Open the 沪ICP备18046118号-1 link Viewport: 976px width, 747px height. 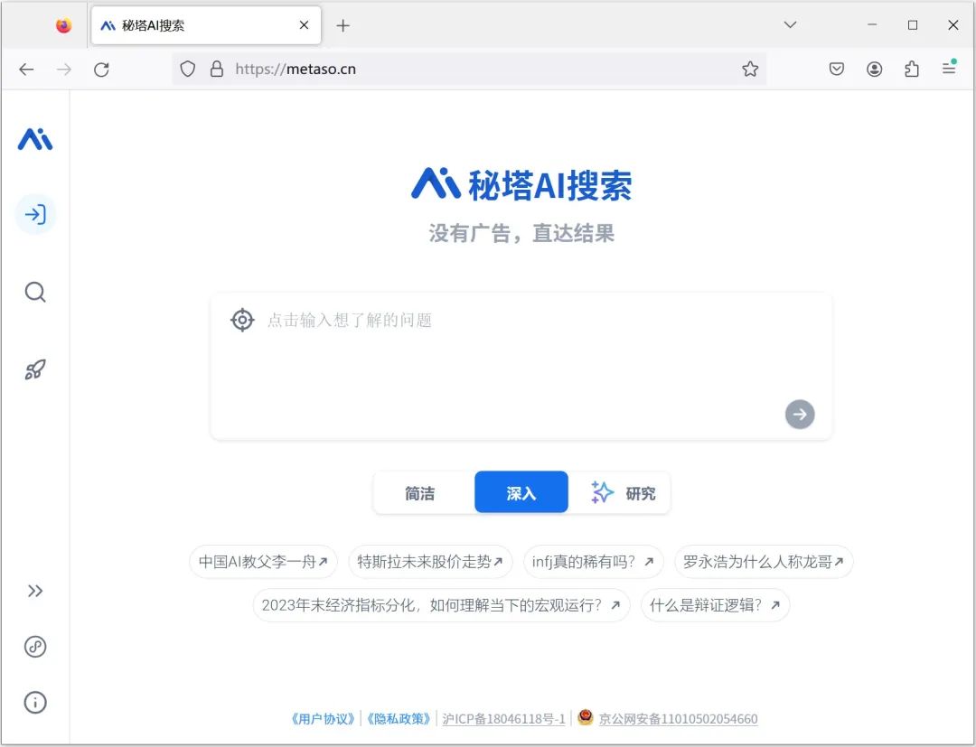point(503,719)
